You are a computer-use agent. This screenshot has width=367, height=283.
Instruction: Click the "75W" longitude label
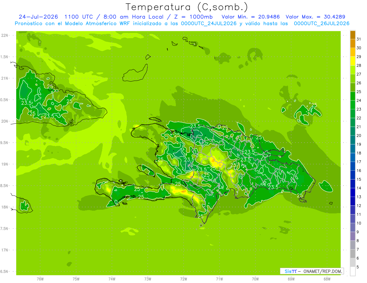tap(76, 279)
